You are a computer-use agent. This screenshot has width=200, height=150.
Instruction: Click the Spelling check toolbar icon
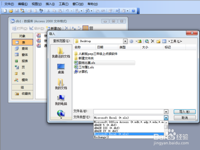41,11
